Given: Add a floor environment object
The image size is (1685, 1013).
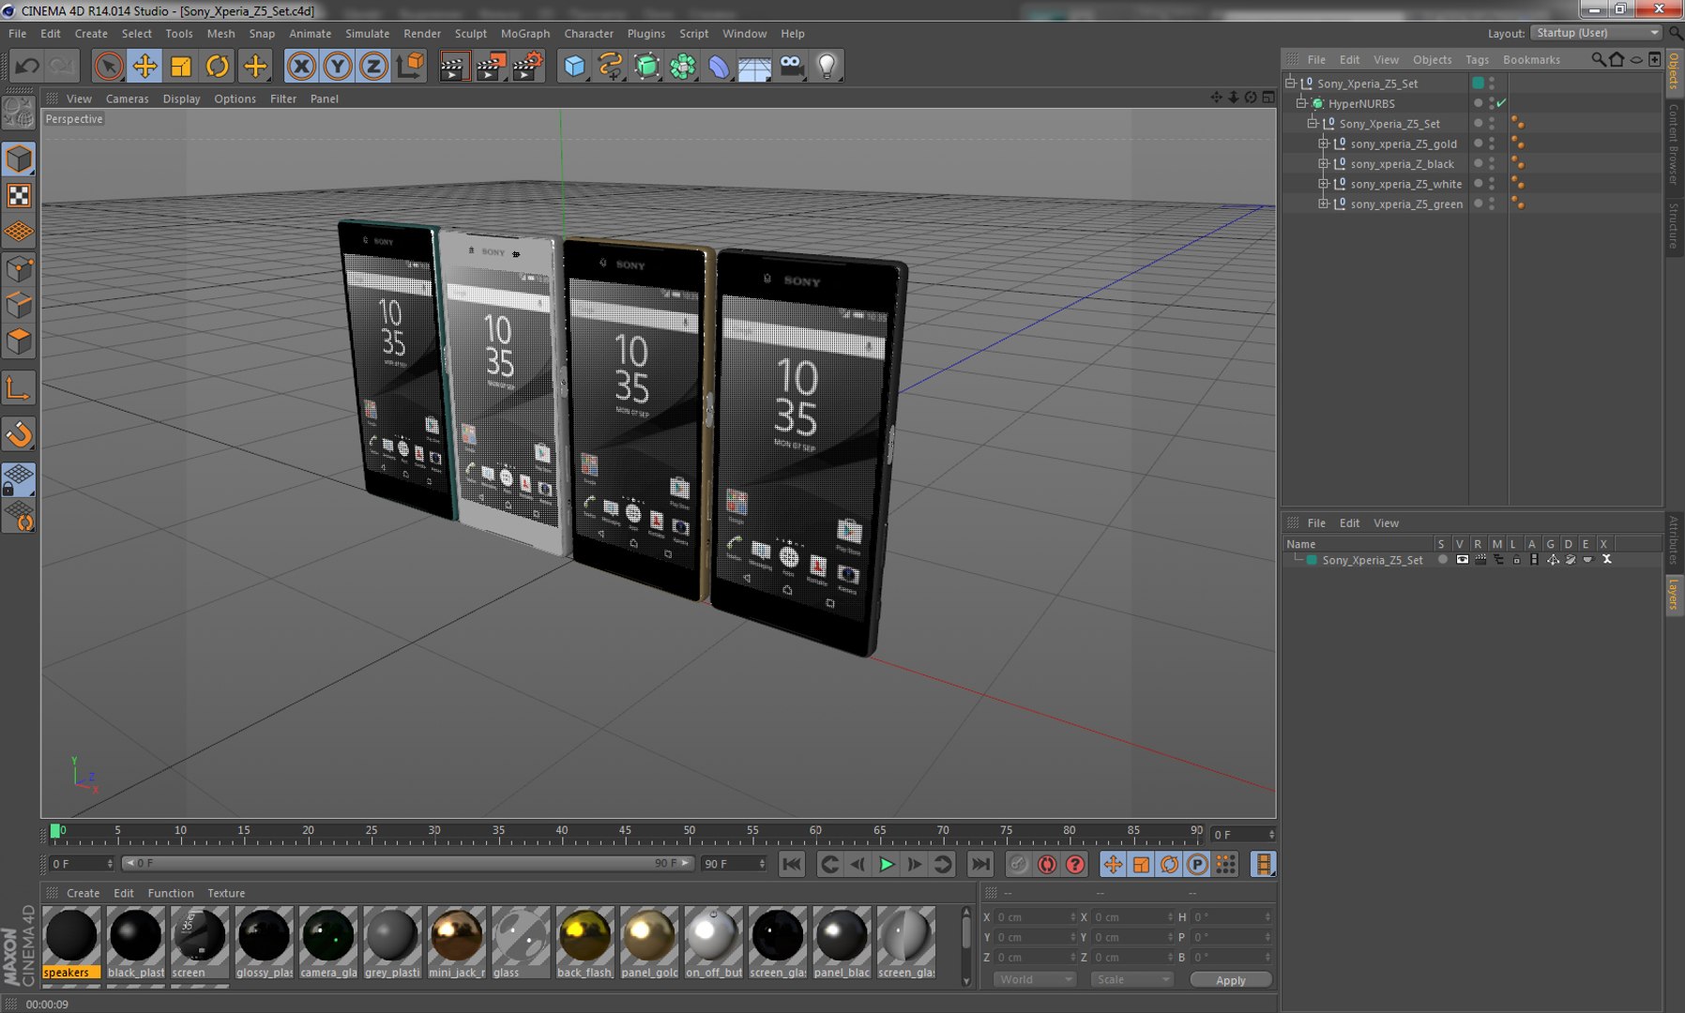Looking at the screenshot, I should coord(754,66).
